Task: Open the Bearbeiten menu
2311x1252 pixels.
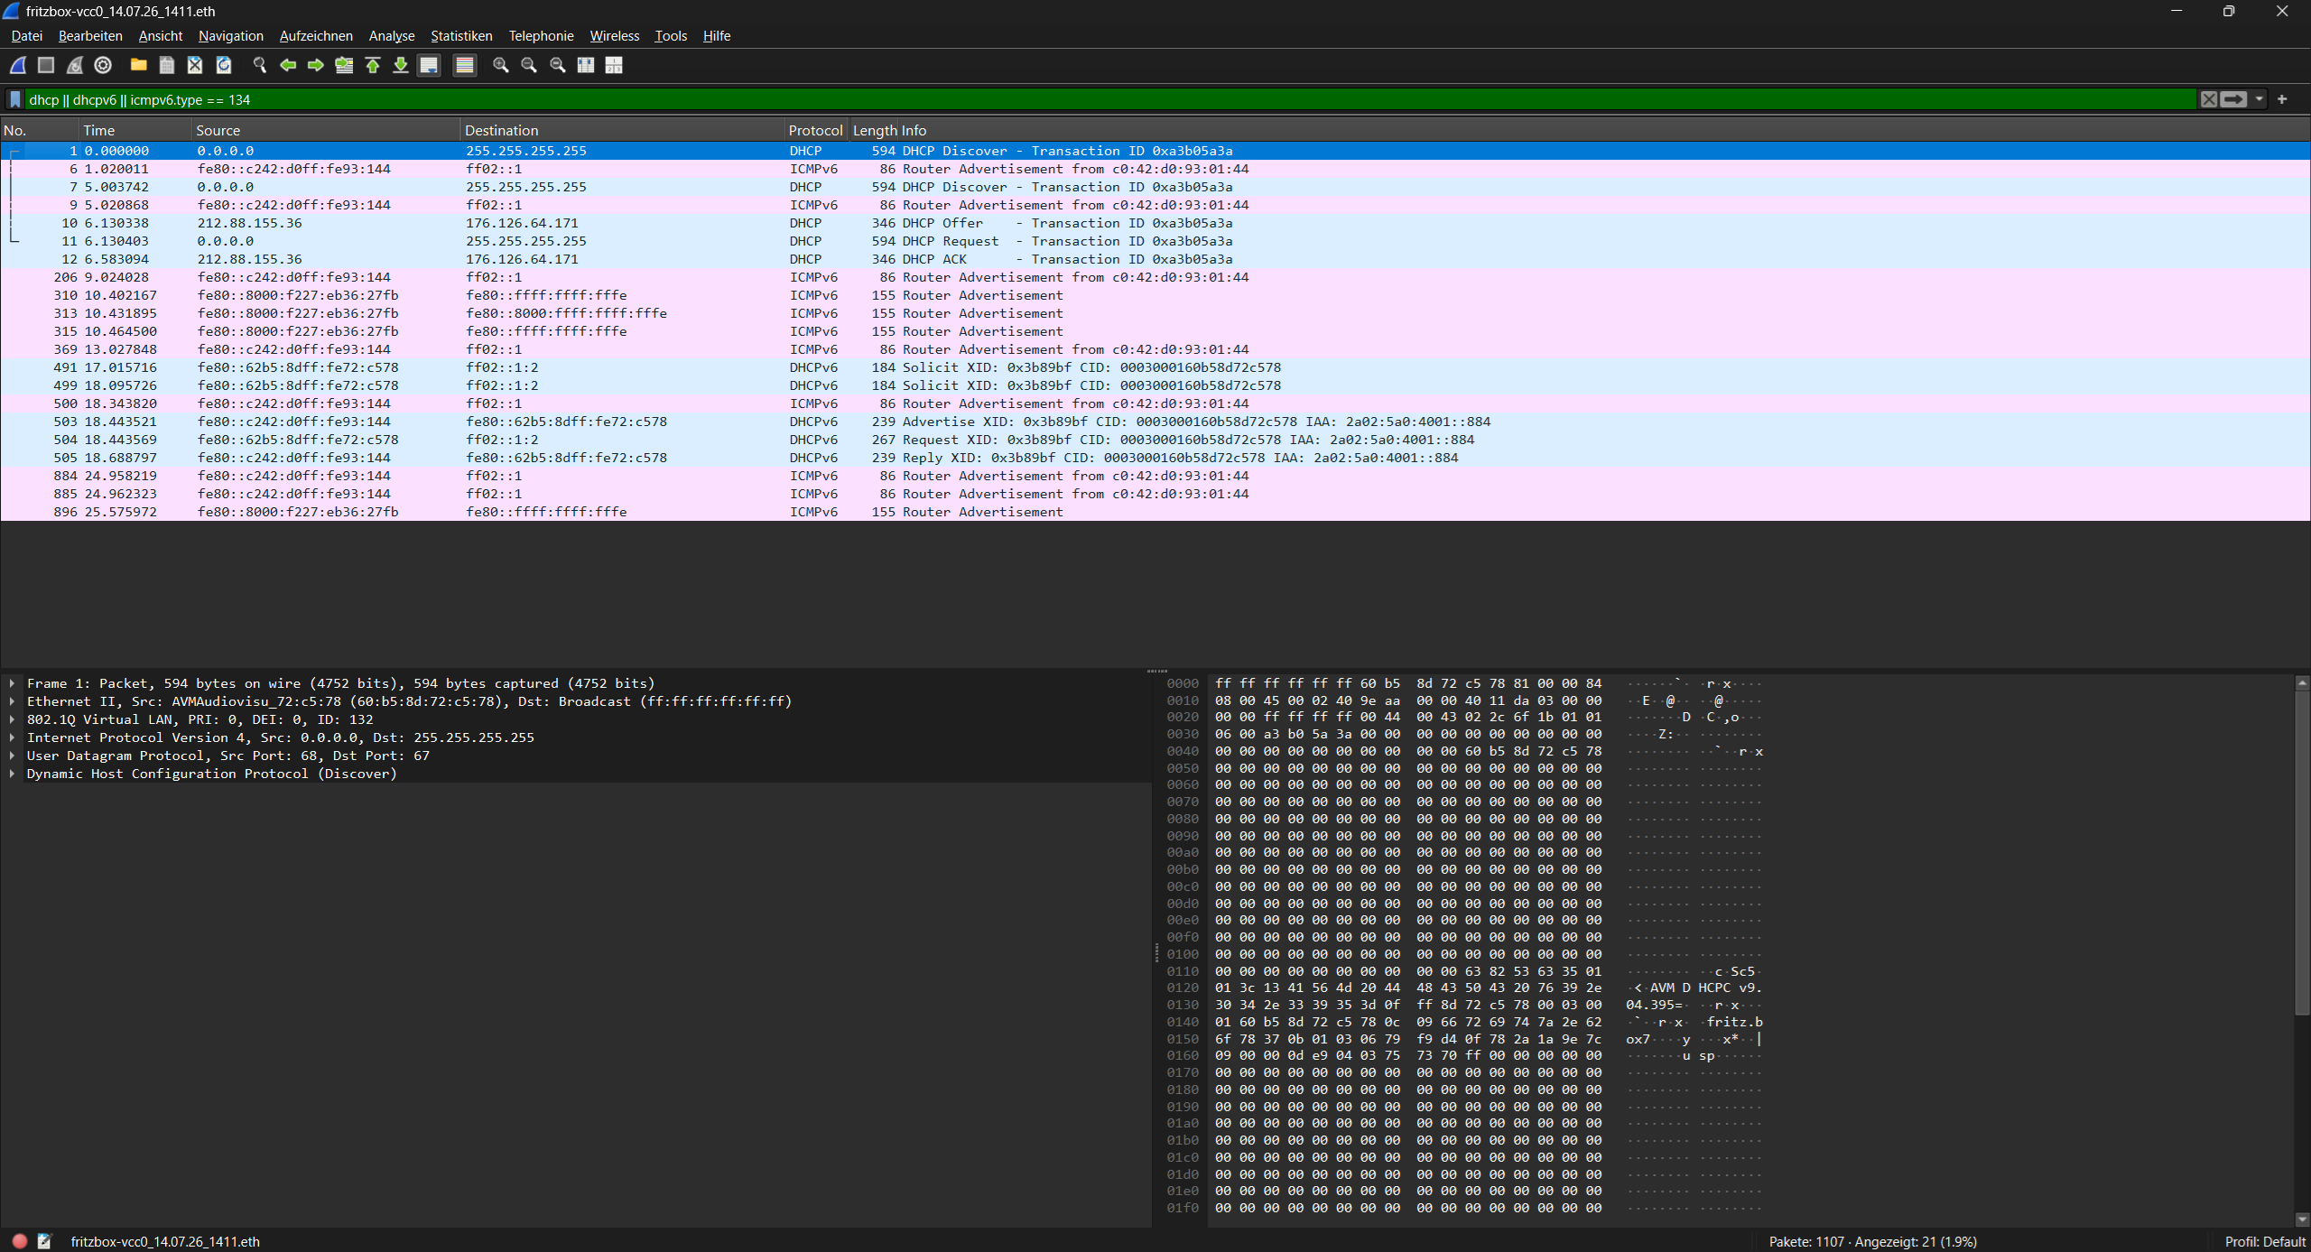Action: 90,36
